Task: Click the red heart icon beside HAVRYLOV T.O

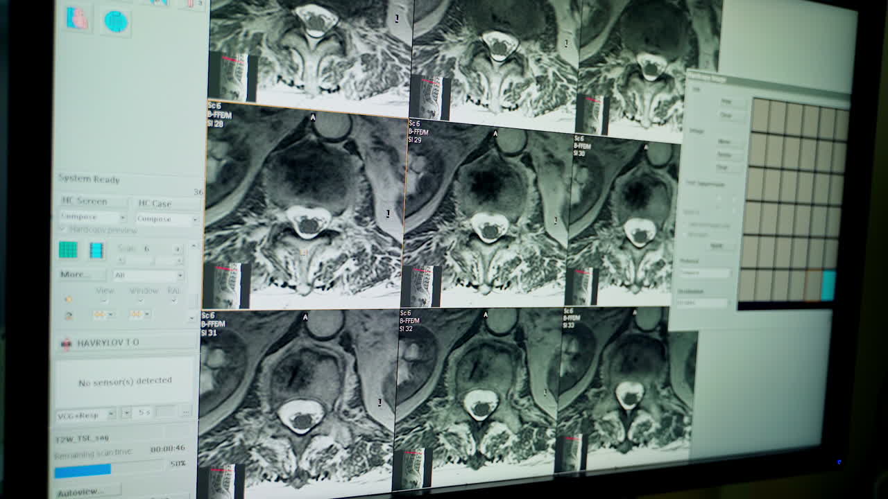Action: [67, 344]
